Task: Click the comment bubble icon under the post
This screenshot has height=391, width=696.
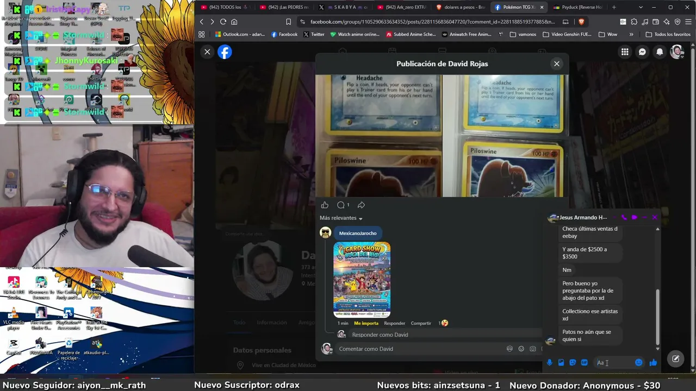Action: coord(341,205)
